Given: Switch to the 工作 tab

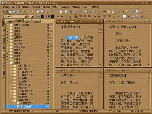Looking at the screenshot, I should (x=28, y=22).
